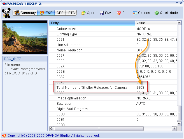
Task: Close the OPANDA IEXIF window
Action: [181, 3]
